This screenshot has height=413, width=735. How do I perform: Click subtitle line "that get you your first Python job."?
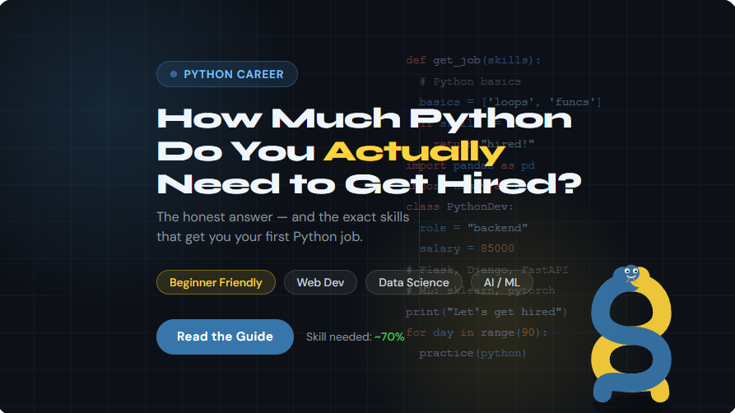(x=260, y=237)
